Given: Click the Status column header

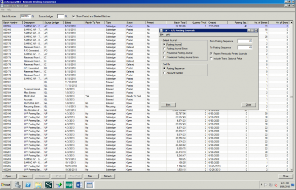Looking at the screenshot, I should click(135, 23).
